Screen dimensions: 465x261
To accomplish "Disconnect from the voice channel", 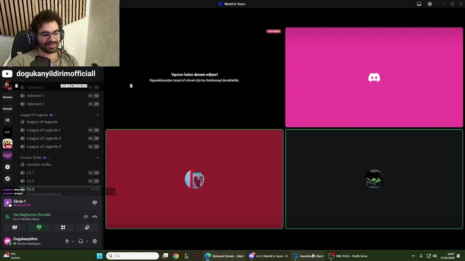I will click(95, 217).
